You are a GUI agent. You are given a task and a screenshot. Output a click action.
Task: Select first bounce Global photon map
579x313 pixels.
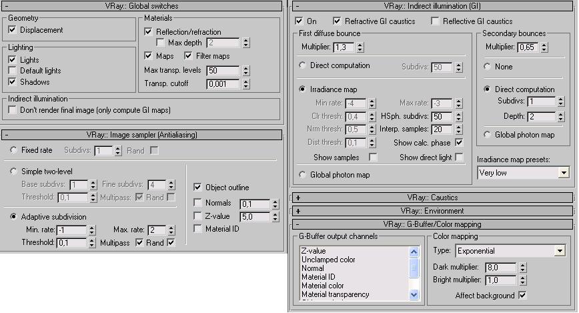point(302,174)
